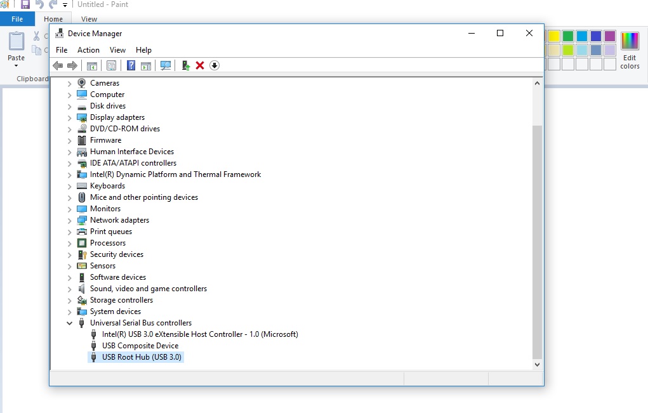Viewport: 648px width, 413px height.
Task: Scan for hardware changes using monitor-magnifier icon
Action: tap(166, 65)
